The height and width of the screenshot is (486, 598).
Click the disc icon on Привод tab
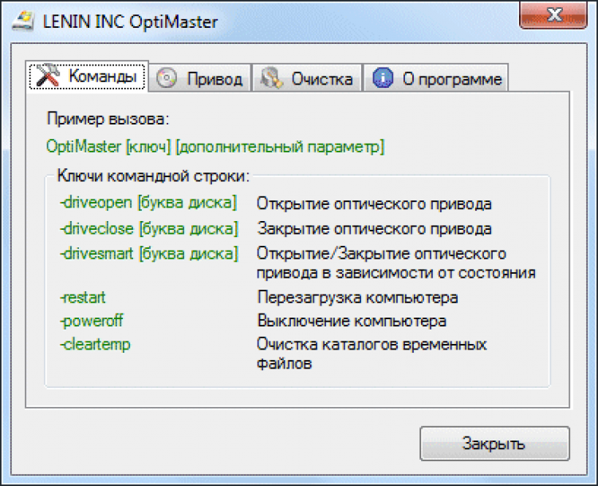tap(167, 78)
